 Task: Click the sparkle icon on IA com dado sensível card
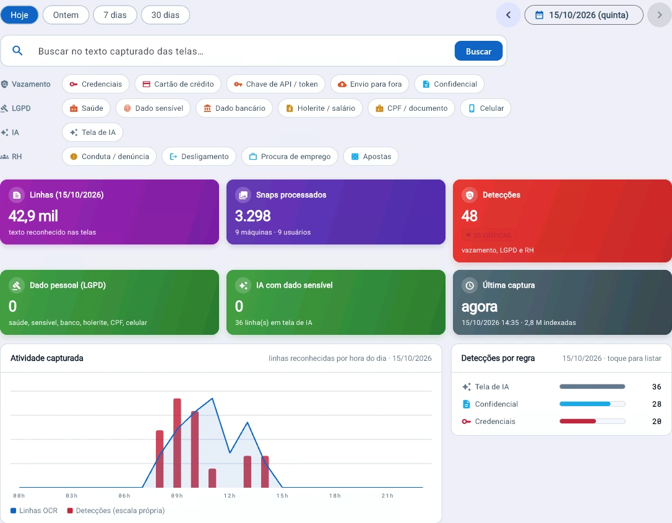coord(243,285)
